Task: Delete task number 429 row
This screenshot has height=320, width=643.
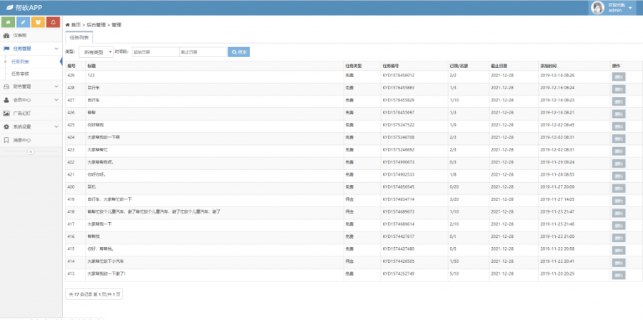Action: pyautogui.click(x=618, y=75)
